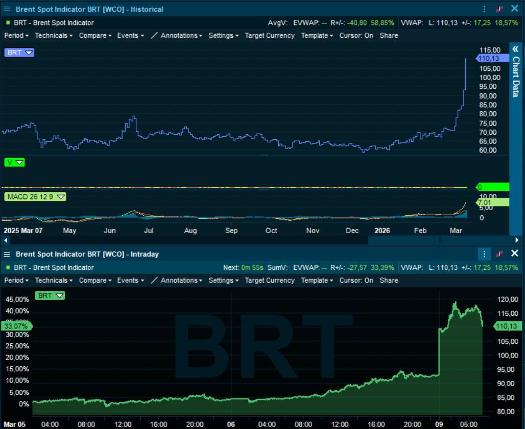Click the three-dot options icon in Historical panel

click(484, 9)
